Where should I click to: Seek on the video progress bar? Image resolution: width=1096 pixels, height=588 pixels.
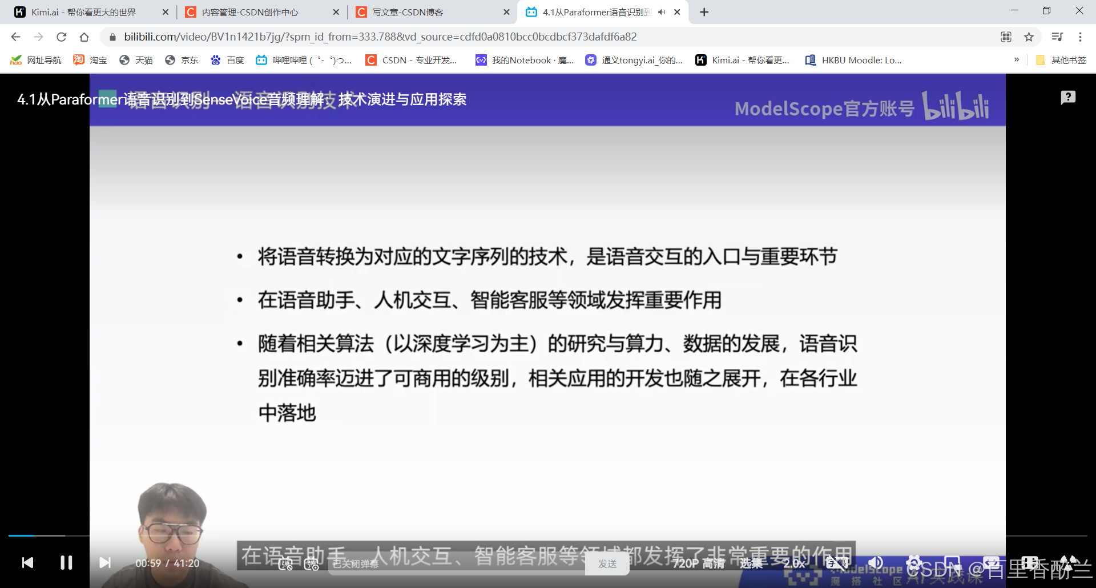point(547,535)
